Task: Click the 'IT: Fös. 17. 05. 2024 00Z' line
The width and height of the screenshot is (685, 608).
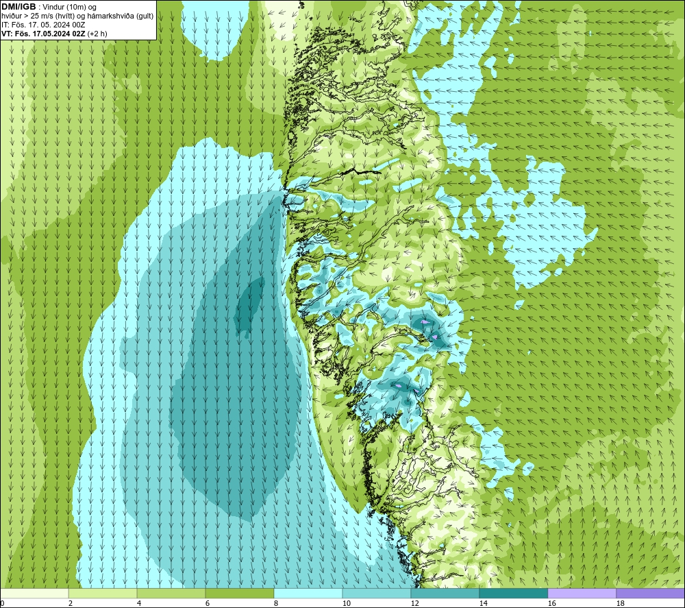Action: [43, 25]
